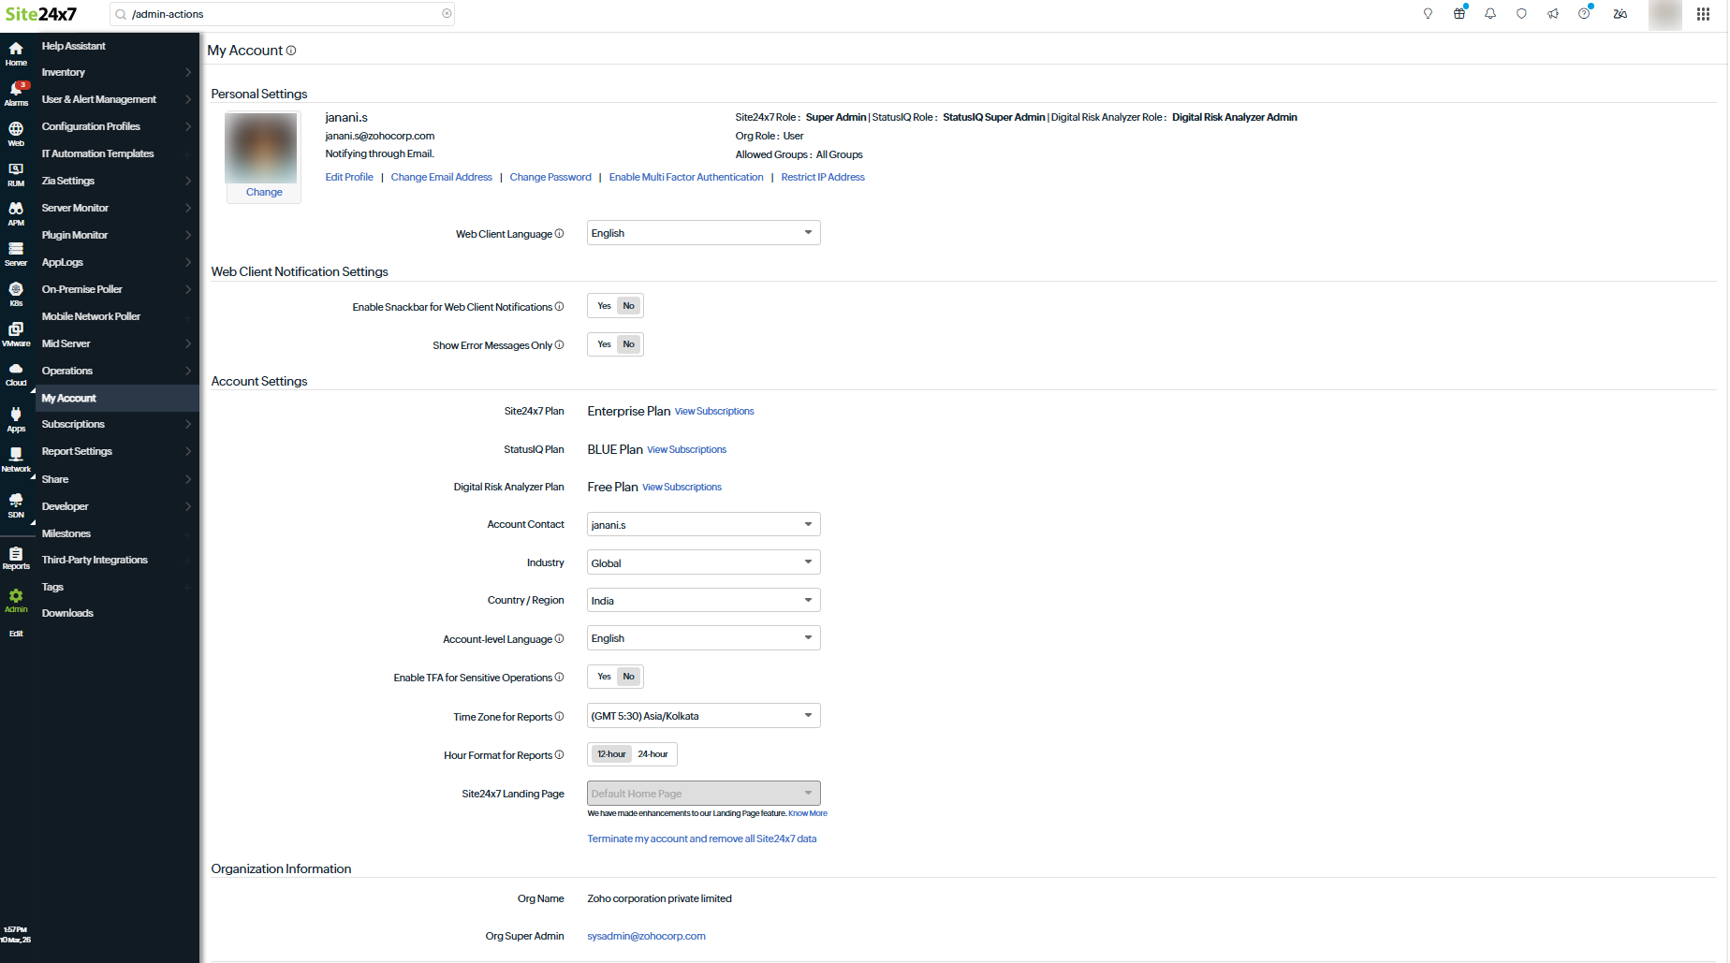Click the K8s monitoring icon
The image size is (1730, 963).
pyautogui.click(x=16, y=293)
